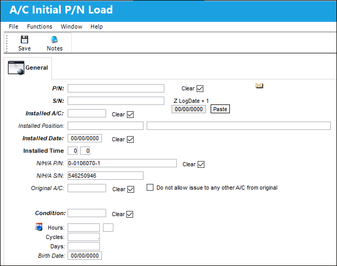Click the Z LogDate + 1 date field

coord(188,109)
